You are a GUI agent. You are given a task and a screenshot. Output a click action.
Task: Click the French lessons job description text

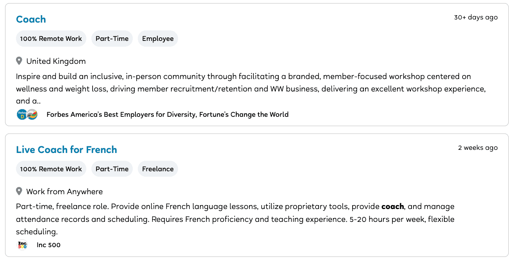(234, 219)
